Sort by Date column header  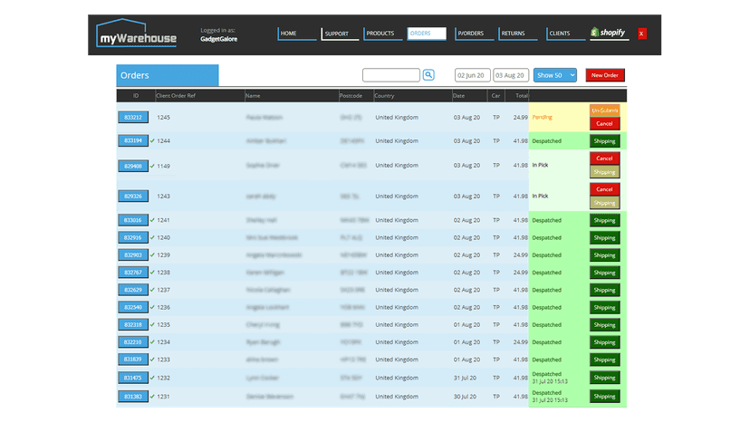[458, 96]
